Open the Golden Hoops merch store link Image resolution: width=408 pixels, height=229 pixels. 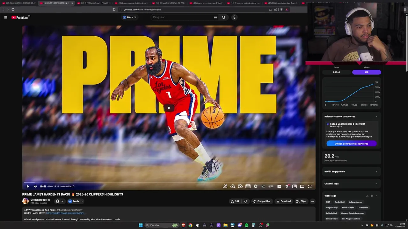65,213
